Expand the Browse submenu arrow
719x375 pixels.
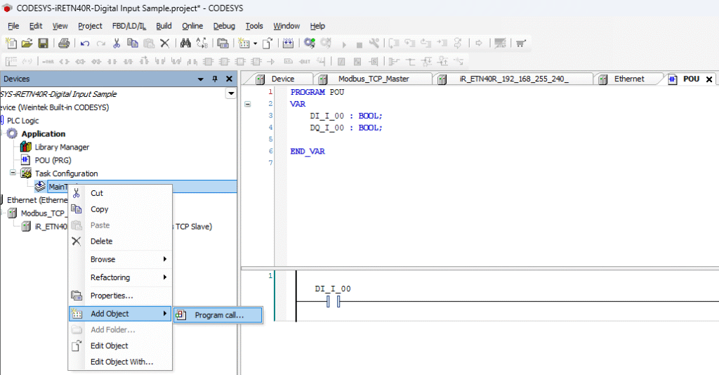tap(164, 259)
